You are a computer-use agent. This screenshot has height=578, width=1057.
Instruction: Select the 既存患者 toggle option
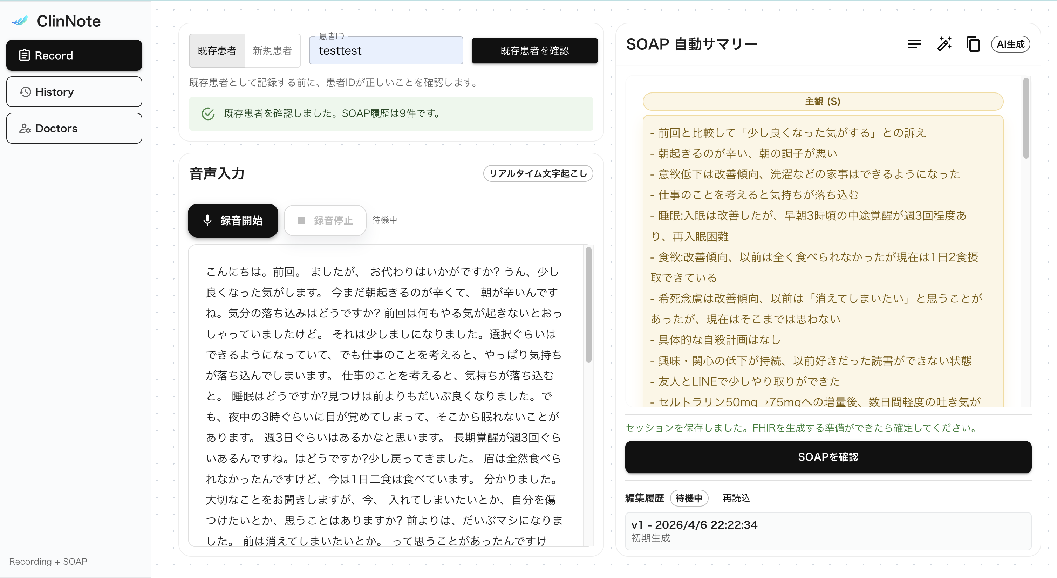pos(217,50)
